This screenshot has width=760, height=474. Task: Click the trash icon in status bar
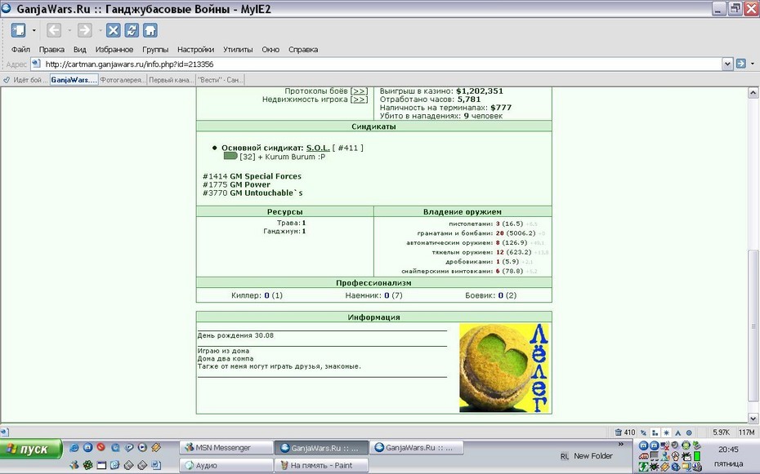click(x=618, y=432)
